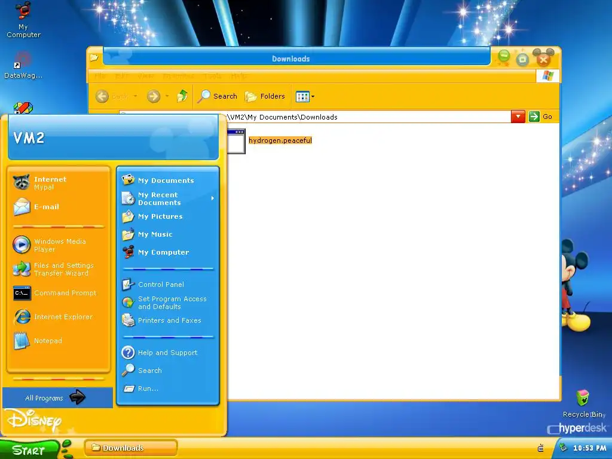The image size is (612, 459).
Task: Click Windows flag logo in Downloads window
Action: click(x=547, y=76)
